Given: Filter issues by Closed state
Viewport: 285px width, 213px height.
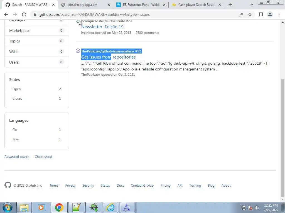Looking at the screenshot, I should pos(37,98).
